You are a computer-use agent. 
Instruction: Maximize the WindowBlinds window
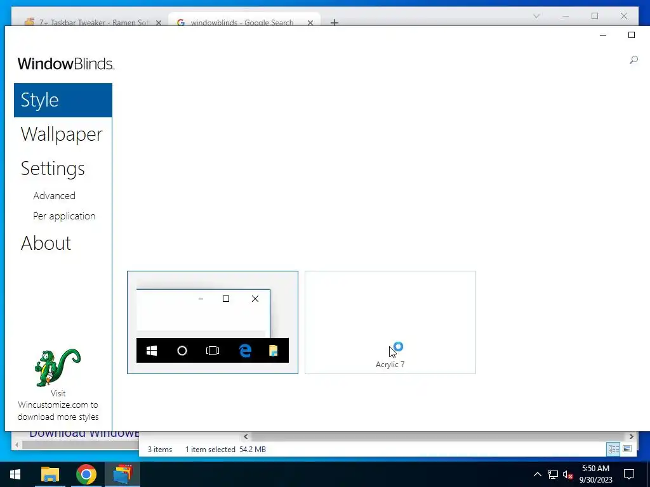click(x=632, y=36)
